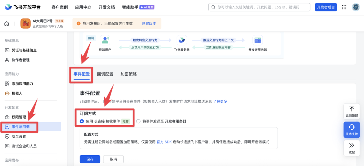The image size is (364, 166).
Task: Open the 了解更多 link
Action: [x=220, y=101]
